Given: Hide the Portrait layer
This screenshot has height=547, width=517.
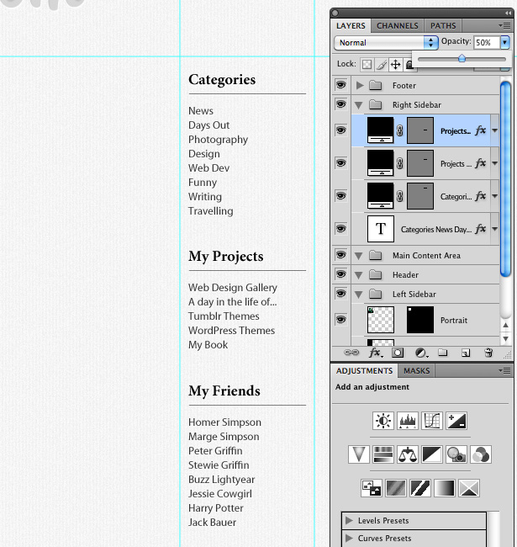Looking at the screenshot, I should 340,320.
